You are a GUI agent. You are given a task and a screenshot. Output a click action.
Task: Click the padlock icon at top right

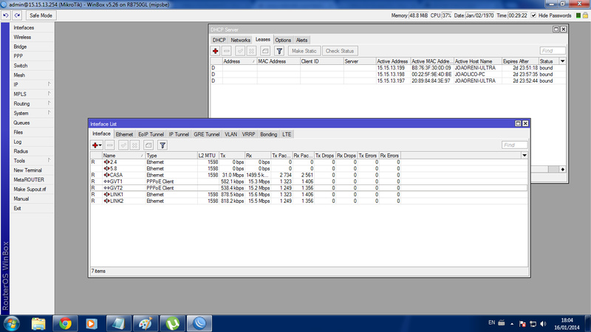pos(585,15)
